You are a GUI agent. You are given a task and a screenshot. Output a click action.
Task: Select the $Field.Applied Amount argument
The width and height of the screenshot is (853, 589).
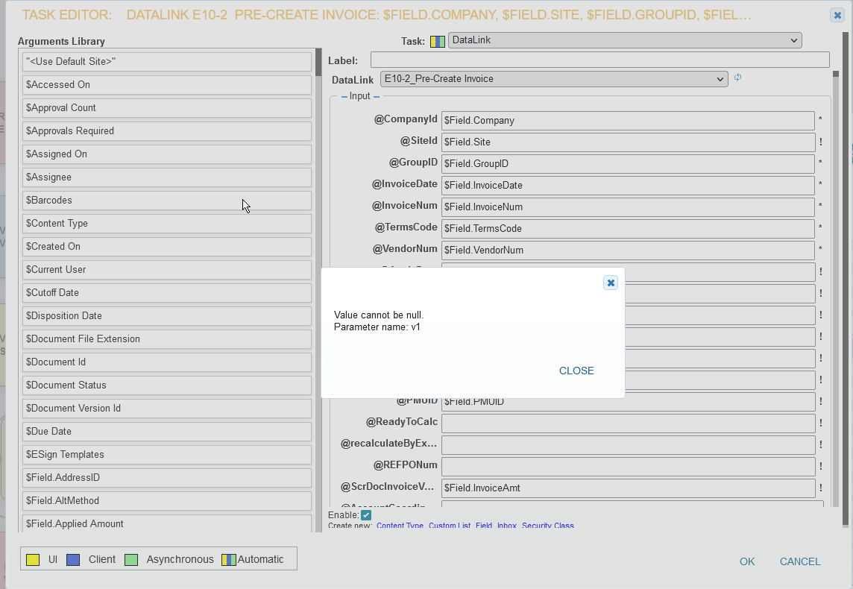click(x=167, y=523)
